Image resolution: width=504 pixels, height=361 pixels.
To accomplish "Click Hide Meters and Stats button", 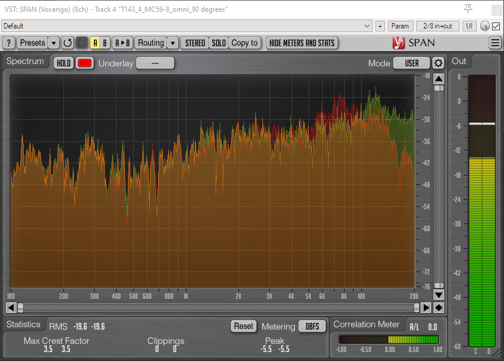I will 302,43.
